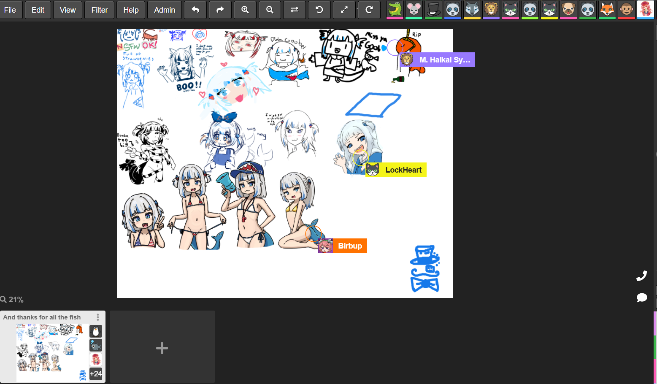Open options for 'And thanks for all the fish'
This screenshot has height=384, width=657.
click(98, 317)
